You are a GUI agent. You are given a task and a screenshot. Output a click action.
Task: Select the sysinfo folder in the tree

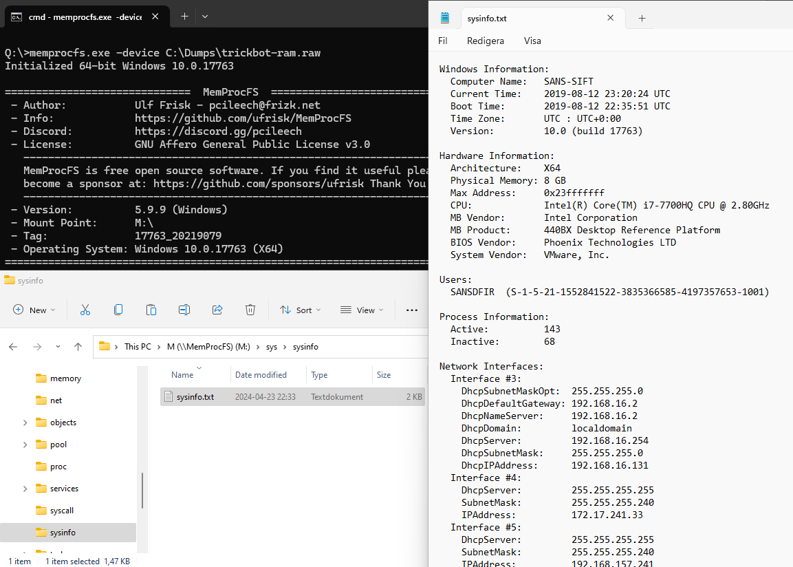click(x=68, y=533)
